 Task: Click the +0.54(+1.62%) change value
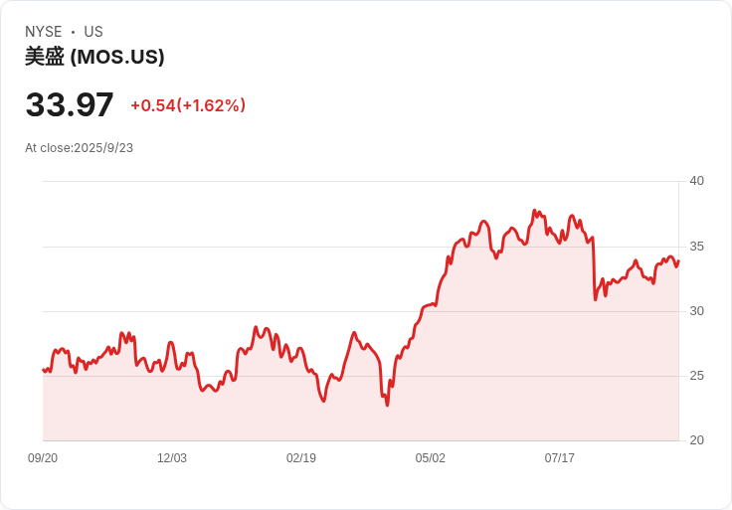[188, 105]
